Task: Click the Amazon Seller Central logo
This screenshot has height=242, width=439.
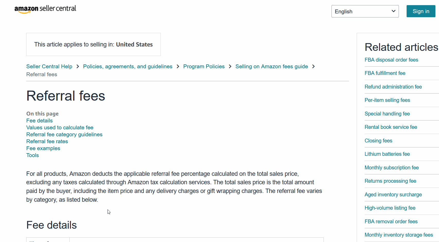Action: pyautogui.click(x=45, y=9)
